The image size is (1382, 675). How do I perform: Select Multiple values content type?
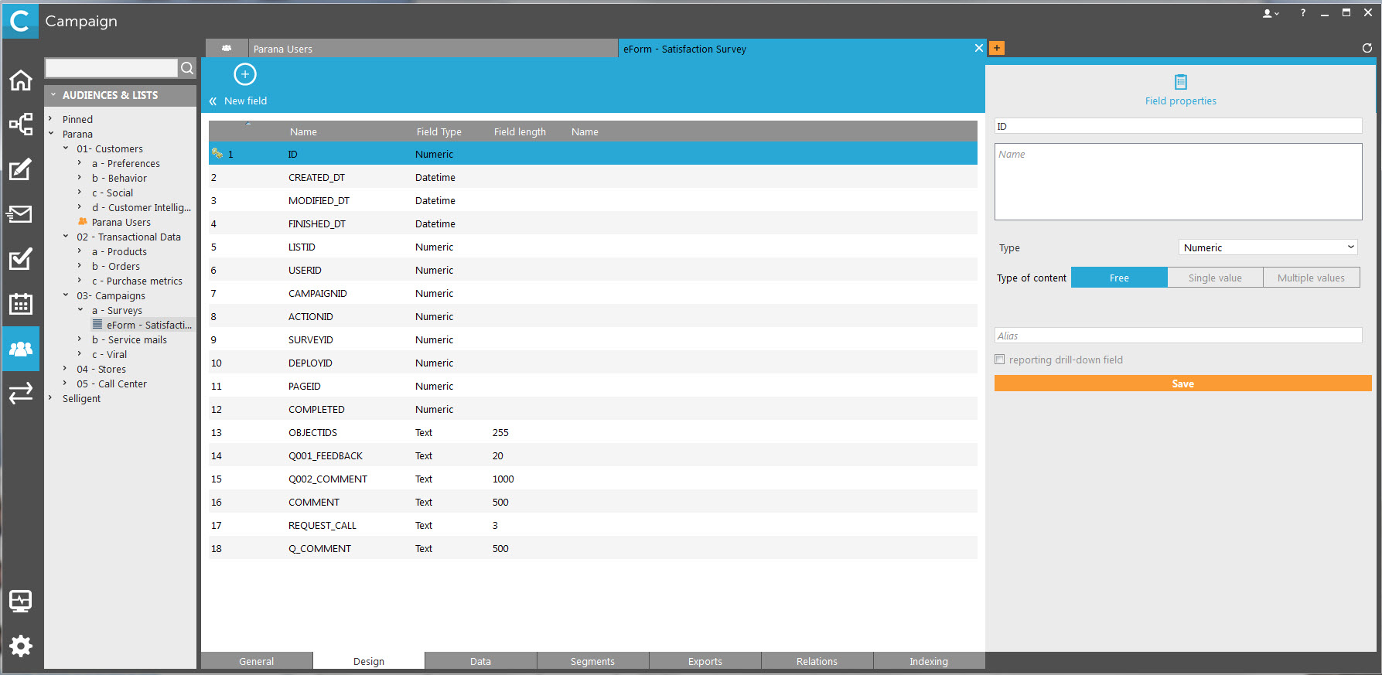(1311, 278)
